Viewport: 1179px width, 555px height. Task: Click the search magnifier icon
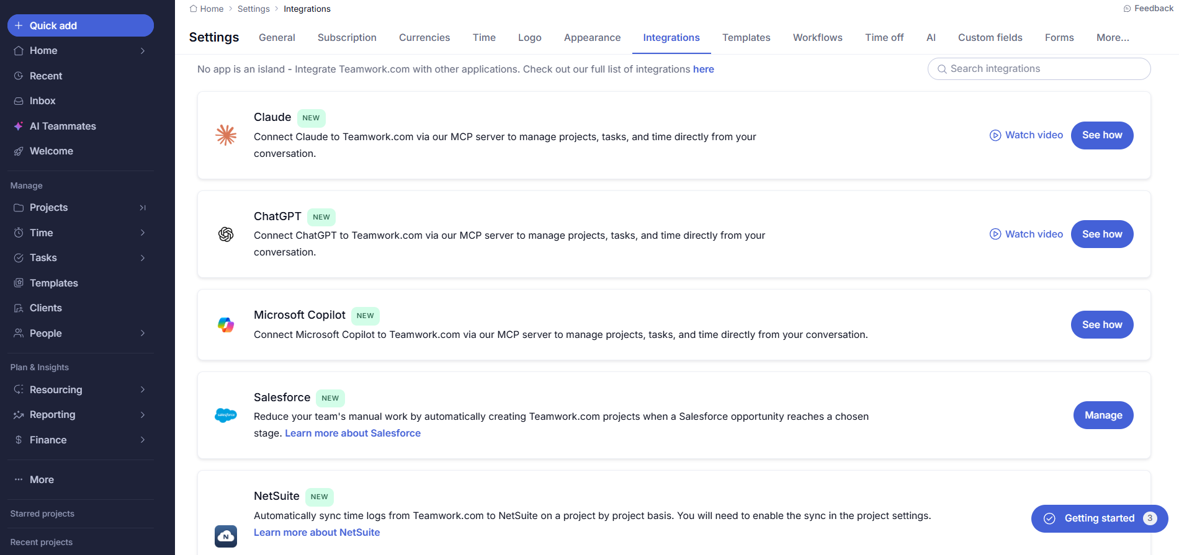click(942, 69)
